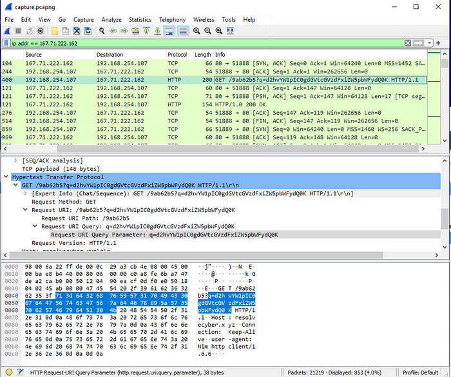Select the HTTP/1.0 200 OK packet
451x377 pixels.
(x=214, y=104)
